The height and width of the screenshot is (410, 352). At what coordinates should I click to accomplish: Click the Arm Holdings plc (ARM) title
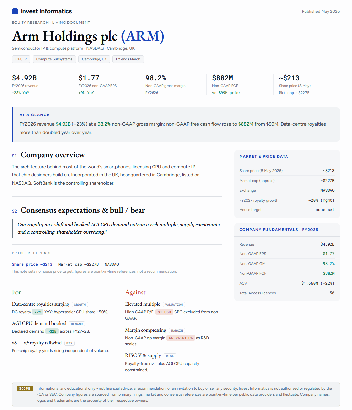pyautogui.click(x=88, y=36)
